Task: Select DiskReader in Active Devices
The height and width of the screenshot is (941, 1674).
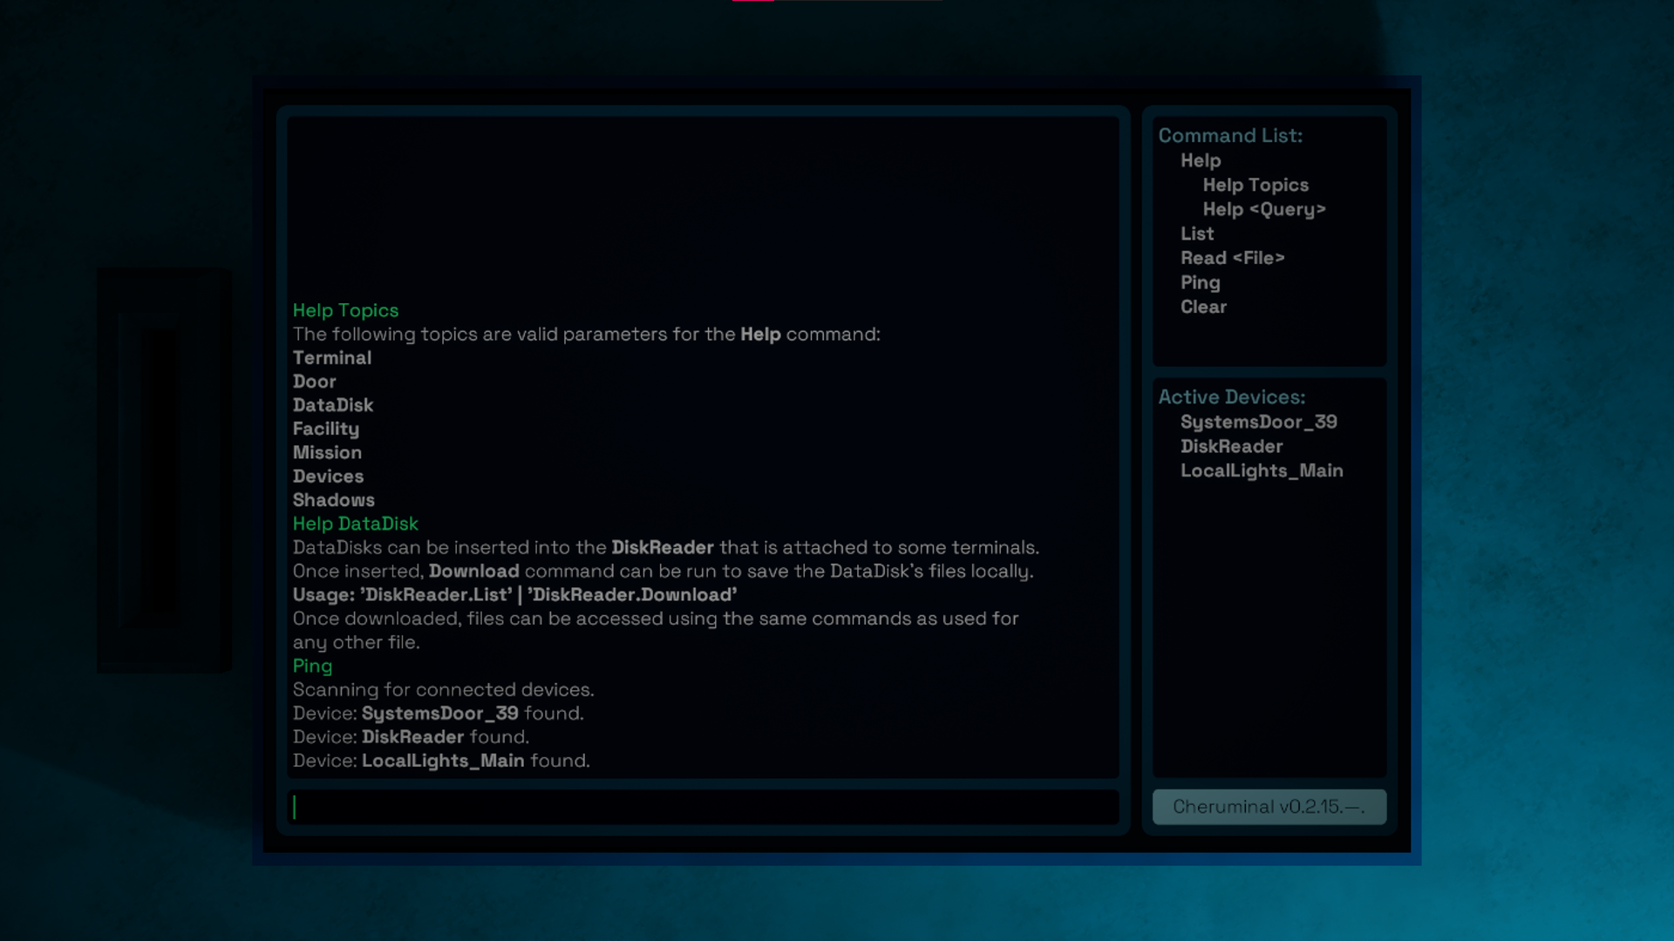Action: pos(1231,446)
